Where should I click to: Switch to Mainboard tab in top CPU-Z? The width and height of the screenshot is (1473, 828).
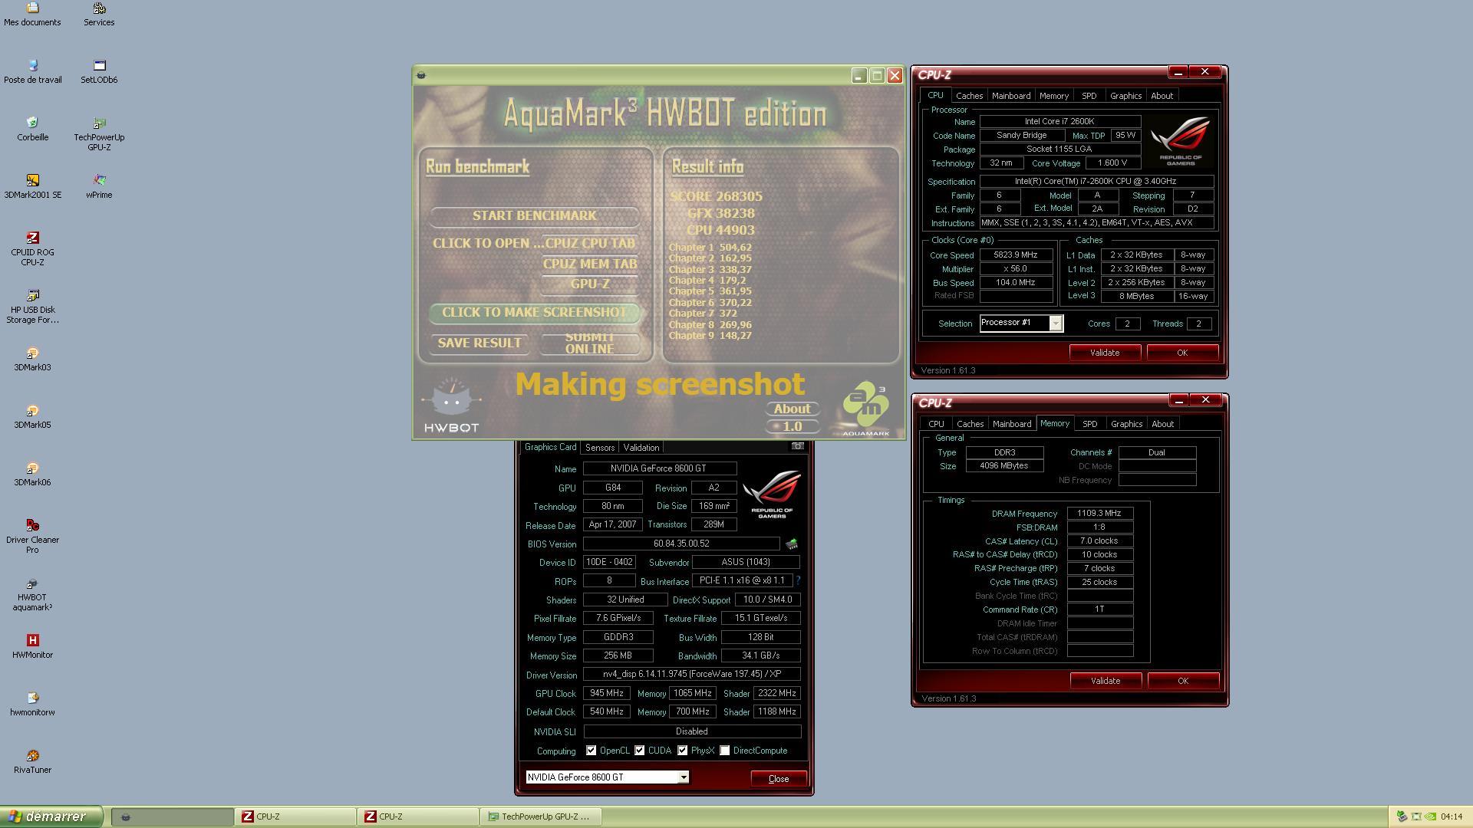(1011, 96)
